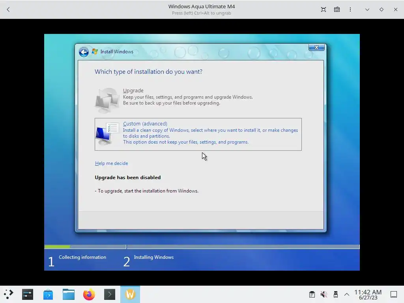Open System Settings from the taskbar
The image size is (404, 303).
[28, 294]
